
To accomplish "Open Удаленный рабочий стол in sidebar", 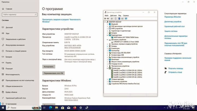I will pyautogui.click(x=16, y=98).
